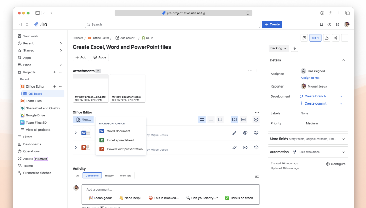Go back with Safari's back arrow
This screenshot has height=208, width=366.
[x=51, y=13]
